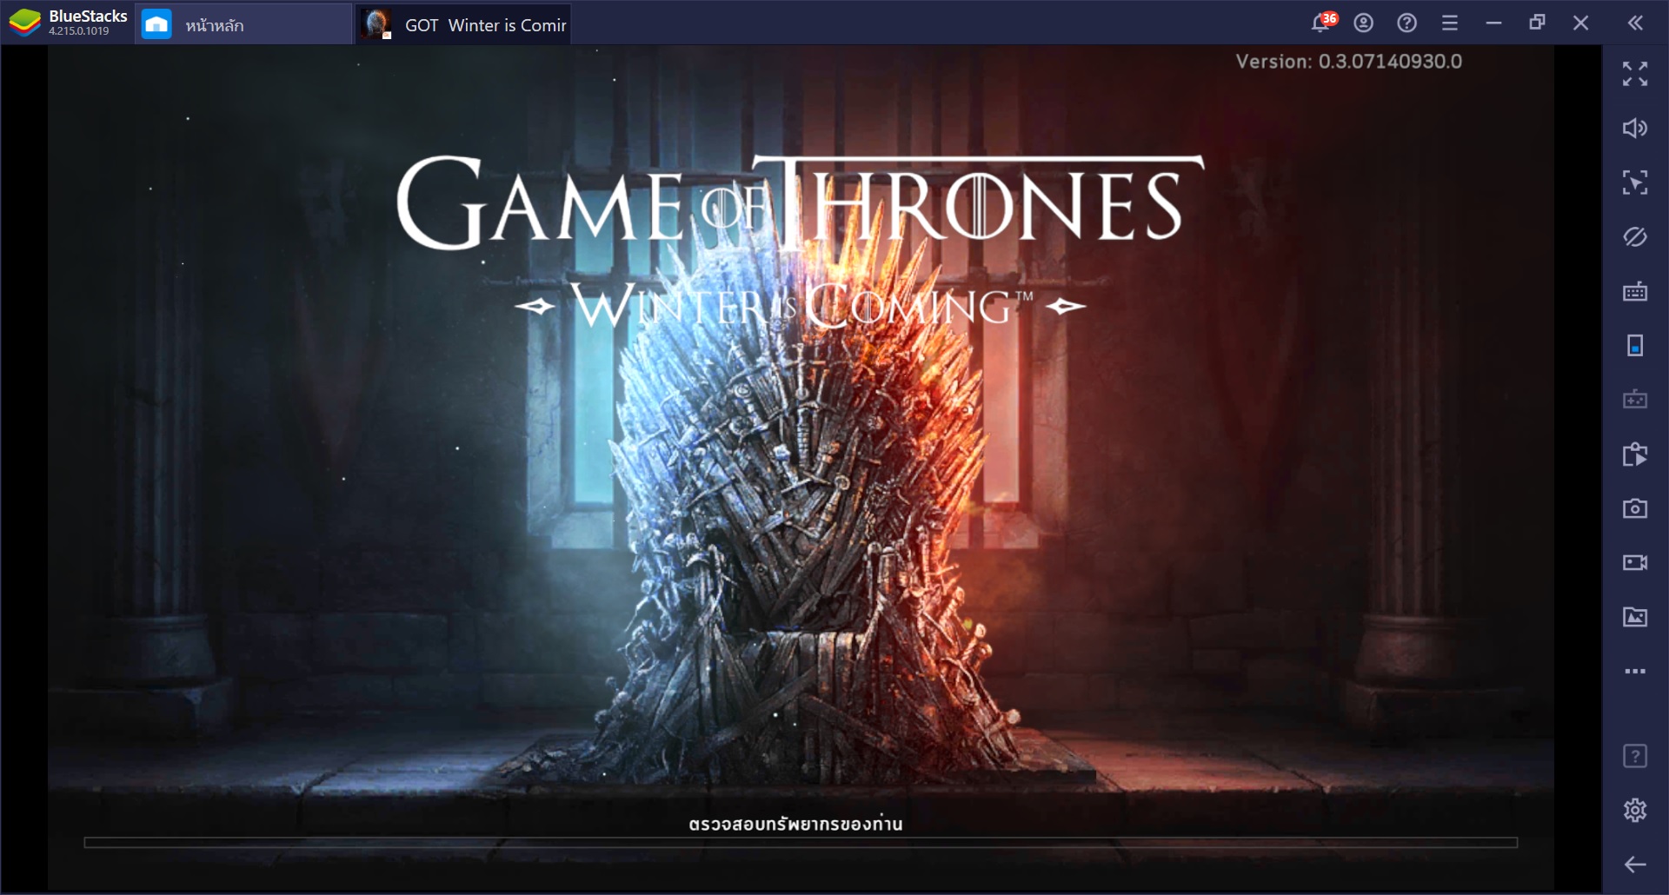This screenshot has height=895, width=1669.
Task: Click the version number text
Action: pos(1348,62)
